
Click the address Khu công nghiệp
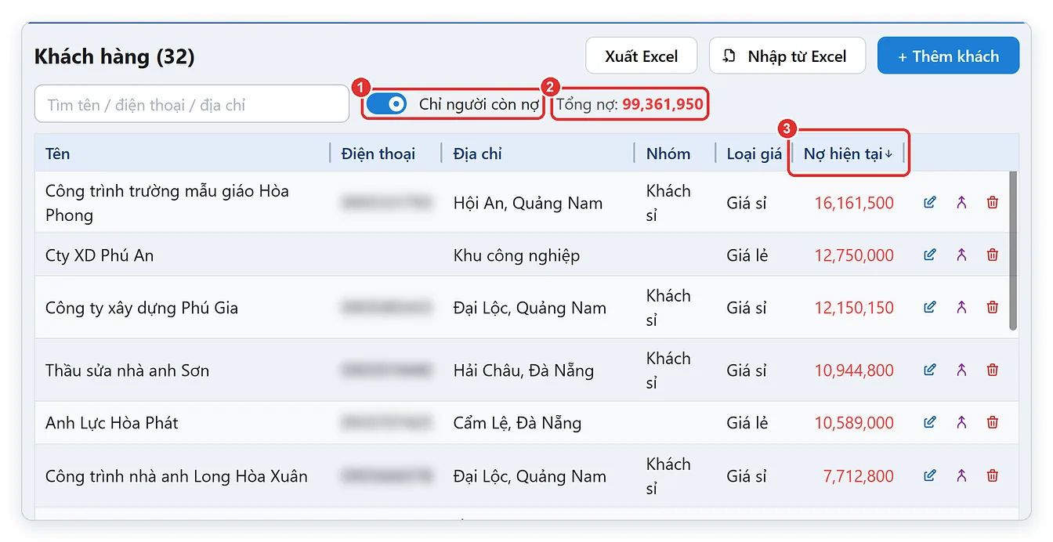click(x=516, y=255)
